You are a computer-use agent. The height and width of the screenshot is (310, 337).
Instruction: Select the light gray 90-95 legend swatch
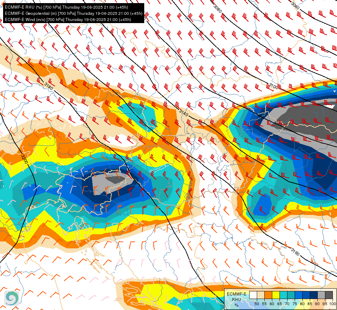point(322,295)
